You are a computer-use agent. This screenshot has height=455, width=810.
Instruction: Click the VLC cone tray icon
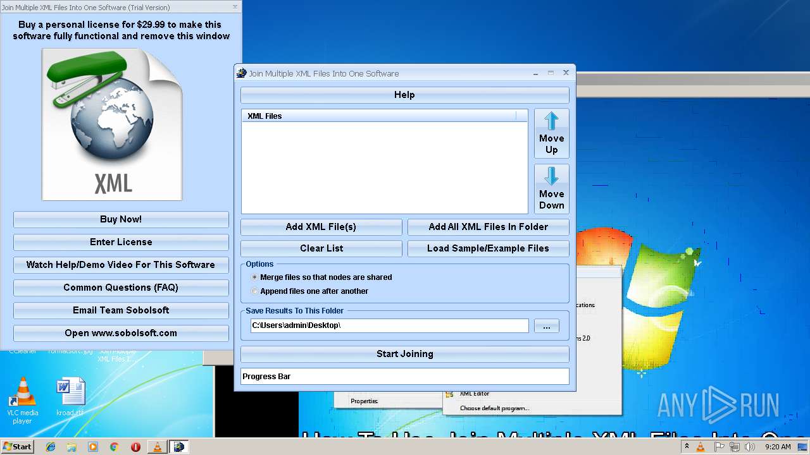pyautogui.click(x=701, y=447)
